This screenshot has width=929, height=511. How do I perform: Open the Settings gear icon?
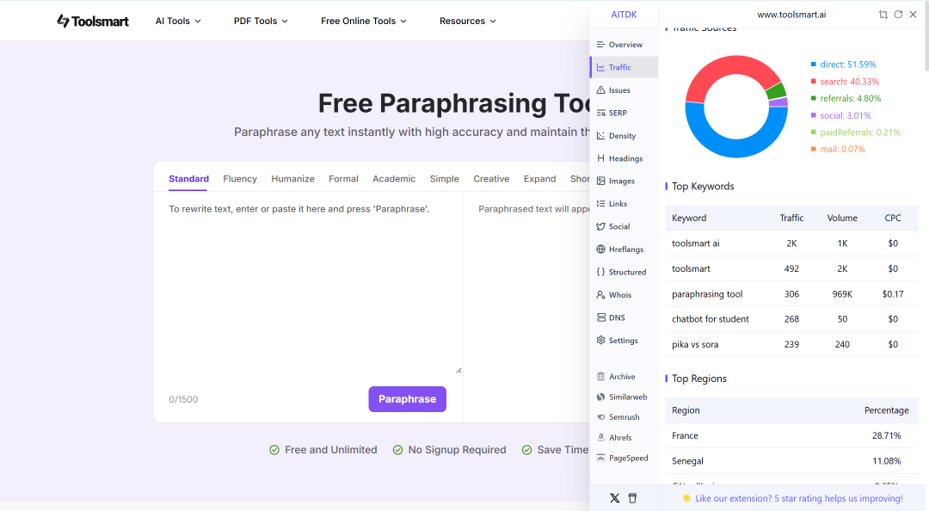(600, 341)
